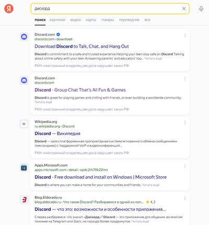Switch to the товары tab
This screenshot has width=209, height=225.
point(108,20)
